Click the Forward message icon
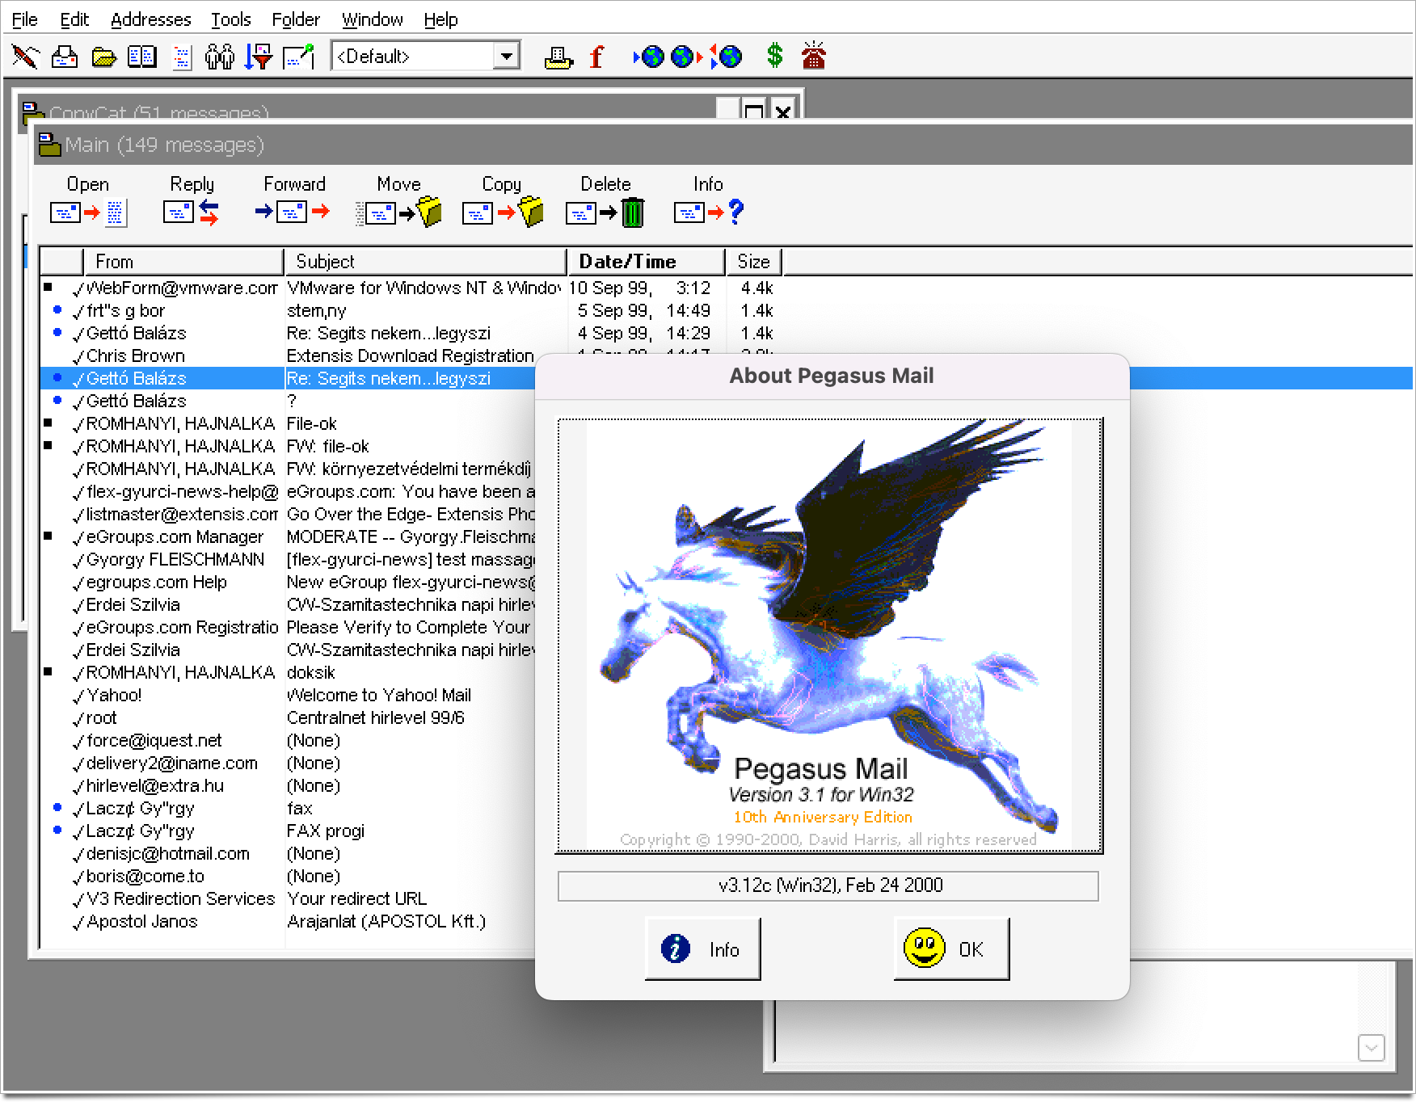Image resolution: width=1416 pixels, height=1102 pixels. point(293,211)
